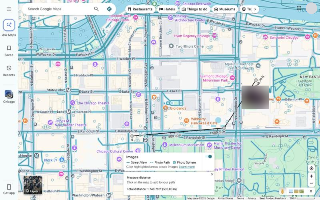This screenshot has height=200, width=320.
Task: Open the Two Illinois Center marker
Action: tap(171, 46)
